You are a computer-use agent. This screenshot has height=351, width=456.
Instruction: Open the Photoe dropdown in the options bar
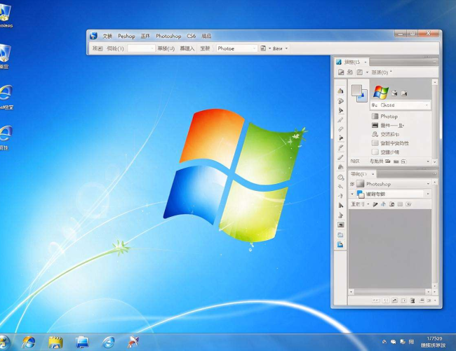pos(236,48)
